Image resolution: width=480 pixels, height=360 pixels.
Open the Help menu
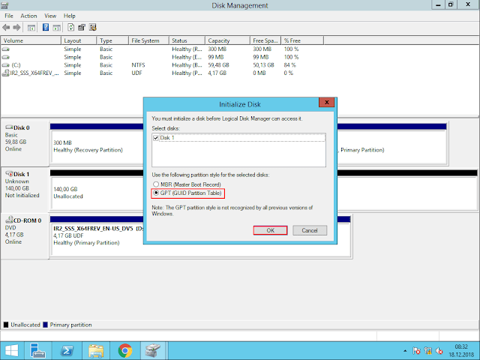coord(70,16)
